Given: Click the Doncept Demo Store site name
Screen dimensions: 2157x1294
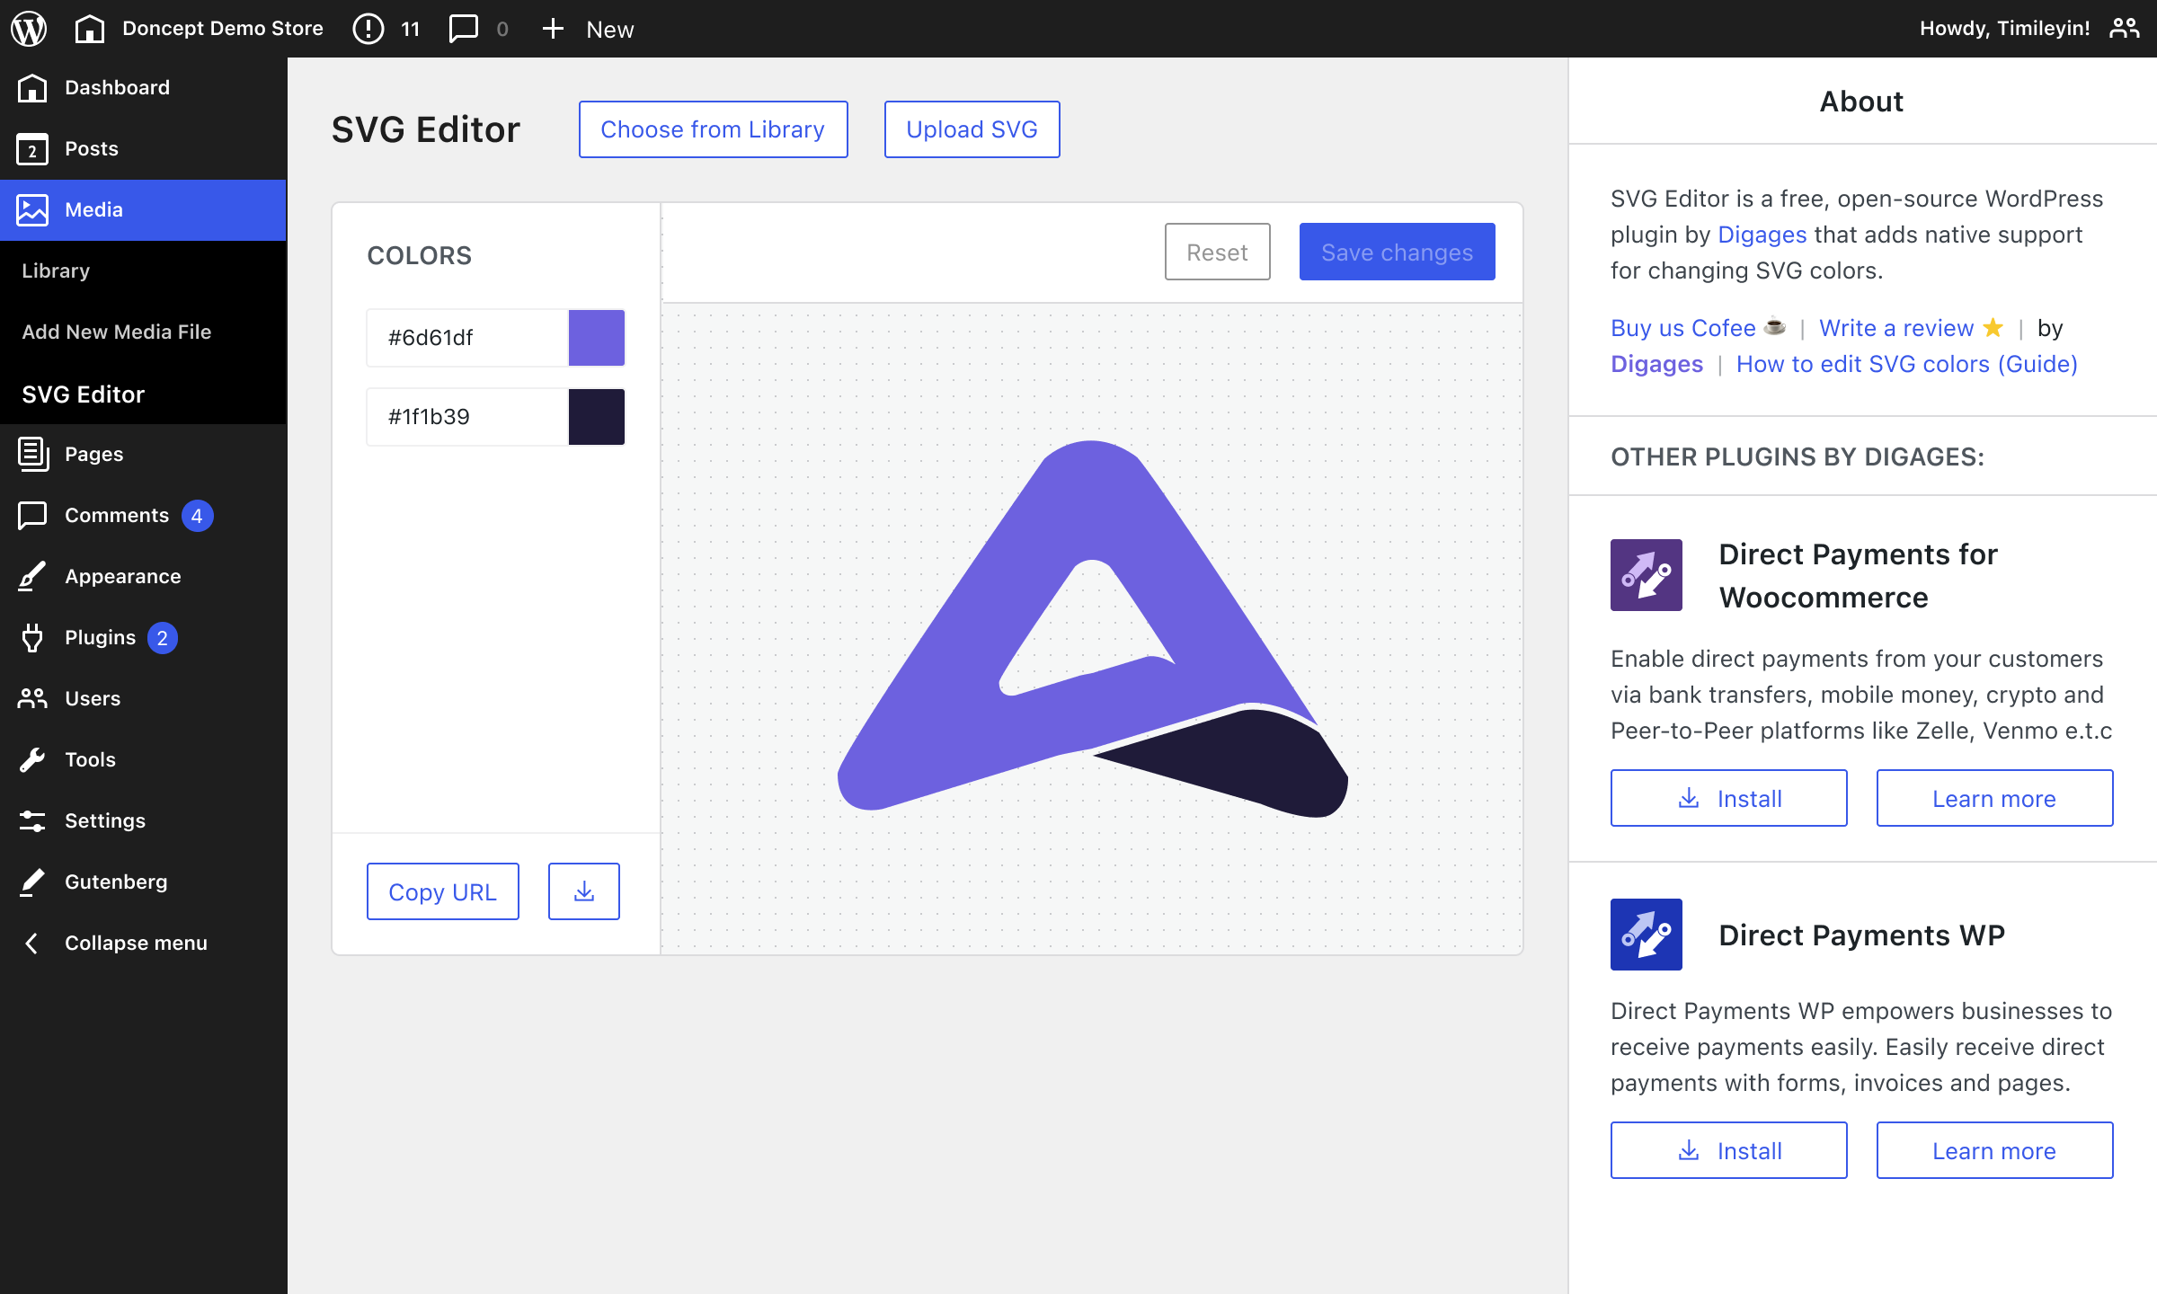Looking at the screenshot, I should pos(223,29).
